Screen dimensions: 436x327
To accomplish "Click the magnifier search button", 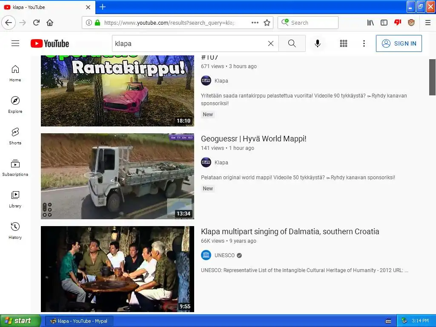I will (292, 43).
